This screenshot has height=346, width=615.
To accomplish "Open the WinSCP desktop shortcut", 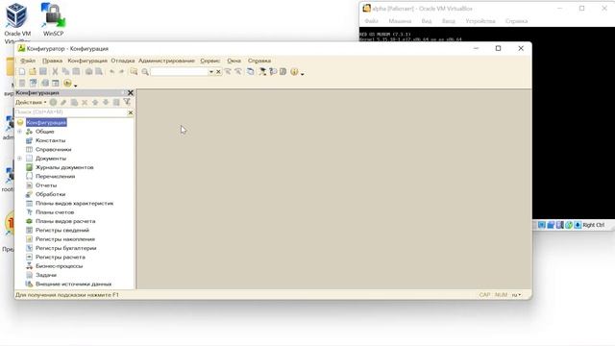I will [53, 19].
